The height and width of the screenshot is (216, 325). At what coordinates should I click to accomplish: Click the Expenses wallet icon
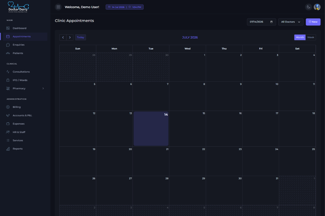coord(8,124)
